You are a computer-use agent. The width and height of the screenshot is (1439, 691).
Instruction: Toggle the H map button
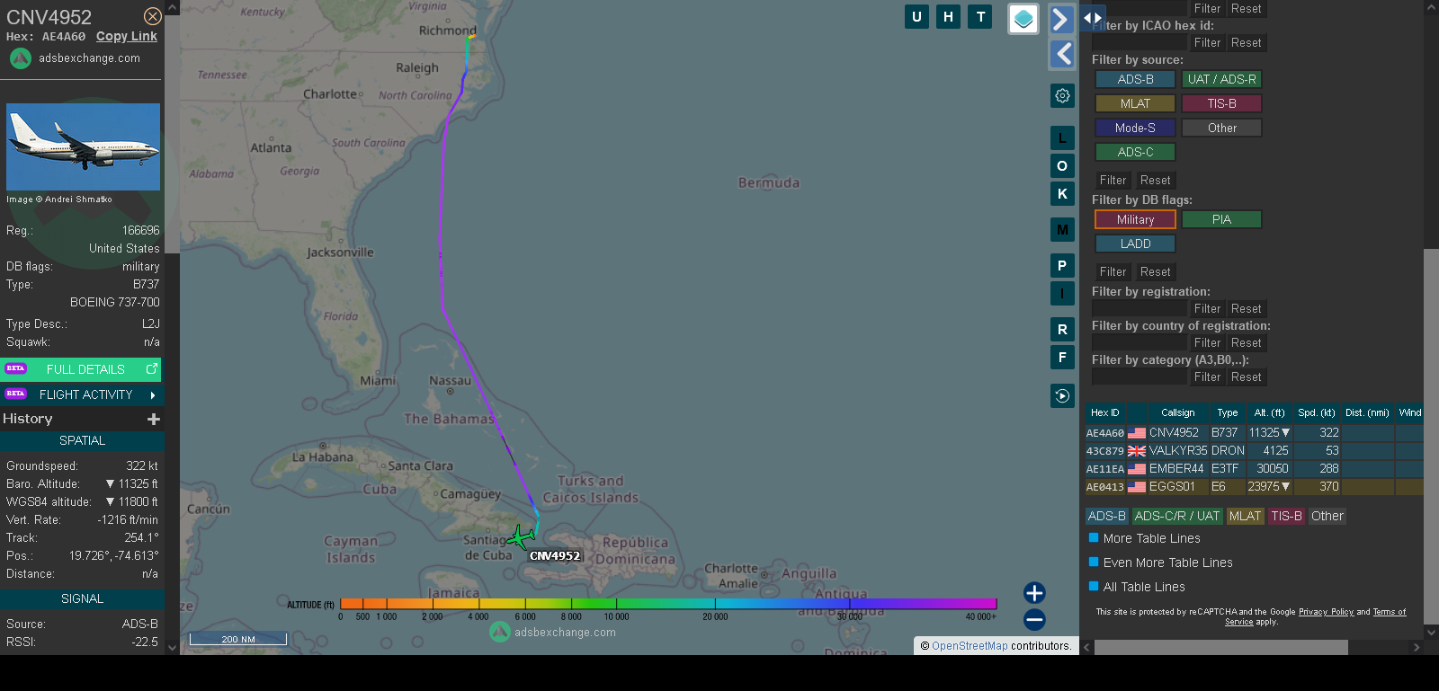(x=948, y=16)
